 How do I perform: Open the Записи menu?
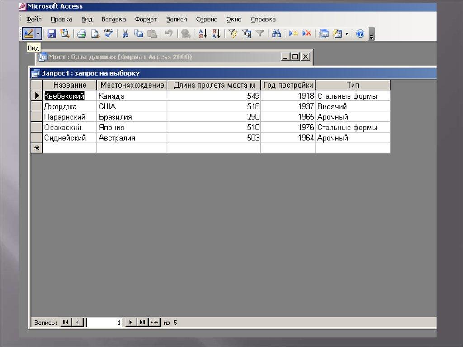point(176,19)
